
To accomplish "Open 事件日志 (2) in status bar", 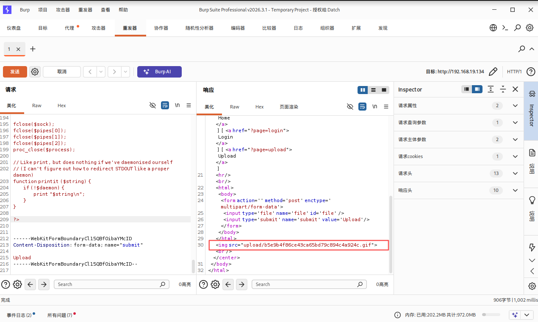I will tap(19, 315).
